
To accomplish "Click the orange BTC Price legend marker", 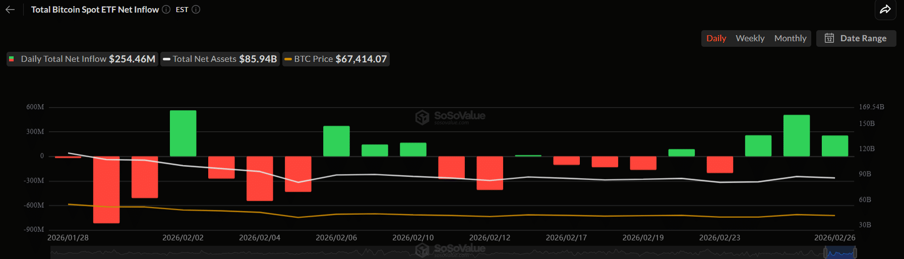I will click(x=288, y=59).
